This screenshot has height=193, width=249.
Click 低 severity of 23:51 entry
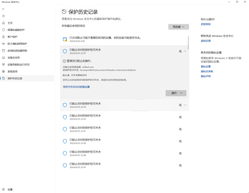tap(180, 129)
